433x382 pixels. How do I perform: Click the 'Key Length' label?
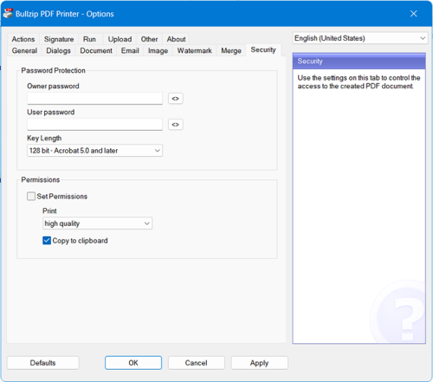pos(44,138)
